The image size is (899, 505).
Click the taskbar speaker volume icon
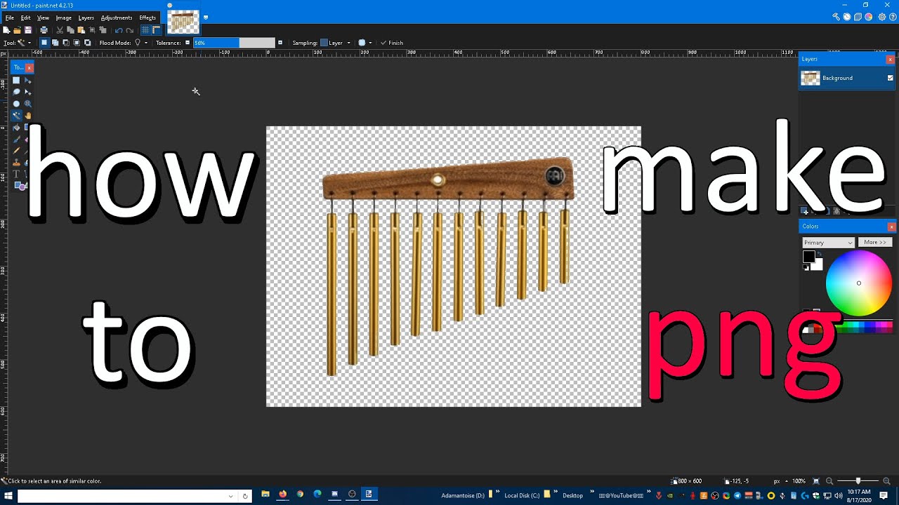click(838, 496)
